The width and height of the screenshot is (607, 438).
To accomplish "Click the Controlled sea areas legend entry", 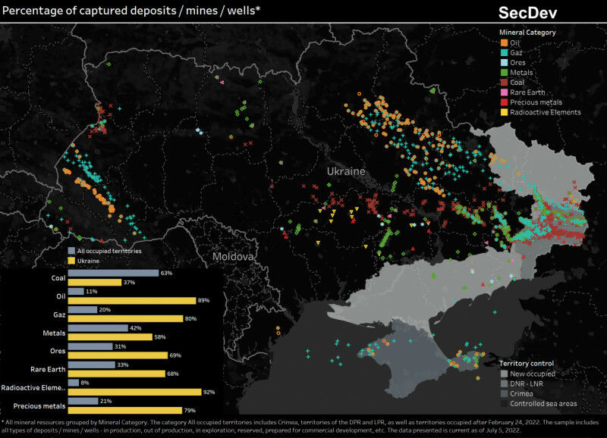I will click(x=505, y=403).
